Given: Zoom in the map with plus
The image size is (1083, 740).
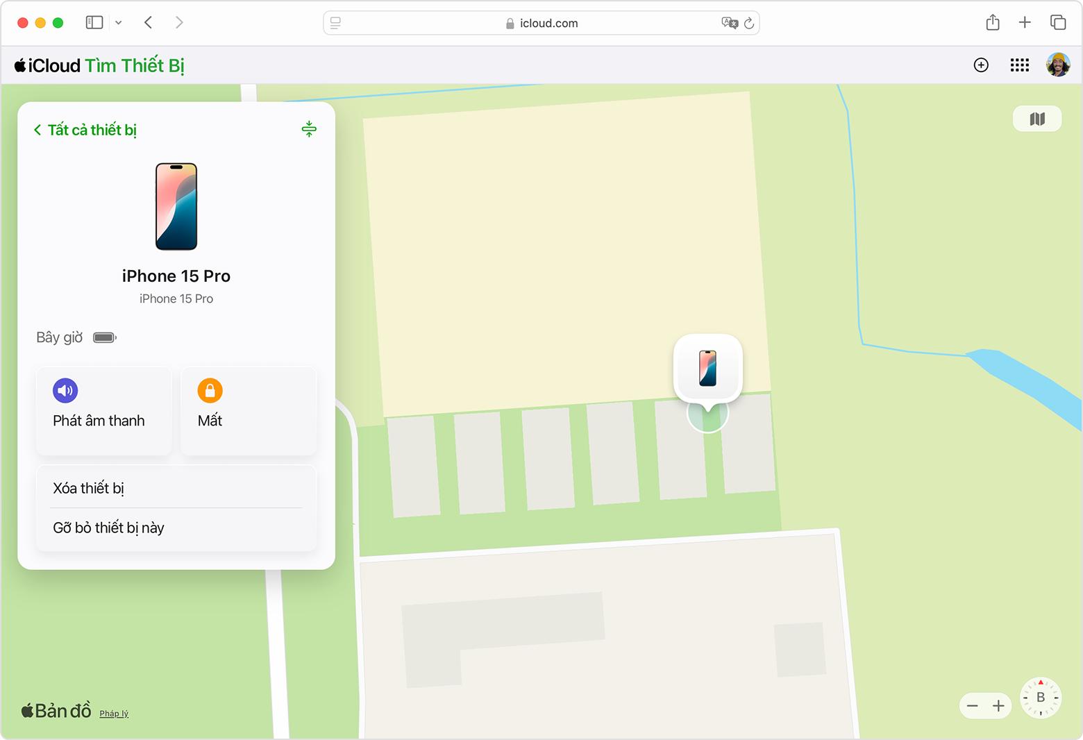Looking at the screenshot, I should pos(998,706).
